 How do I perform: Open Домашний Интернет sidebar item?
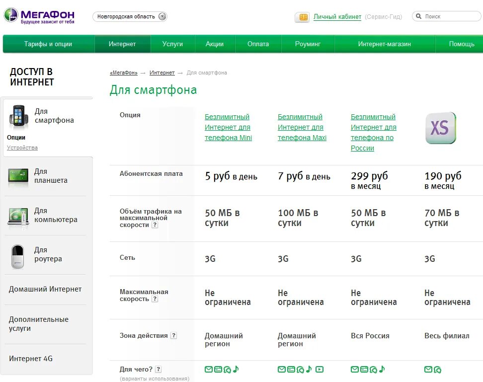tap(45, 289)
